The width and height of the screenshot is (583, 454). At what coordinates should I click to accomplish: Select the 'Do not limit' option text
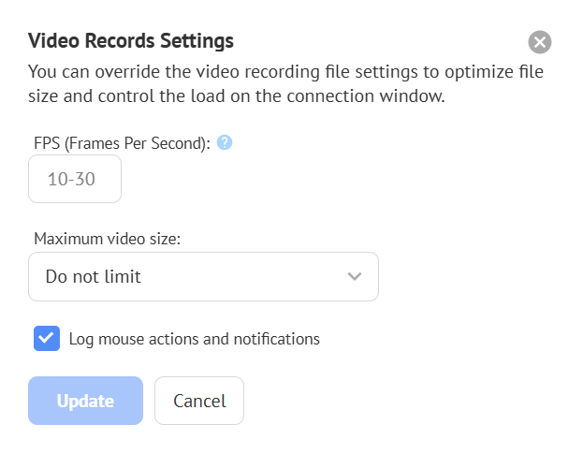coord(94,277)
